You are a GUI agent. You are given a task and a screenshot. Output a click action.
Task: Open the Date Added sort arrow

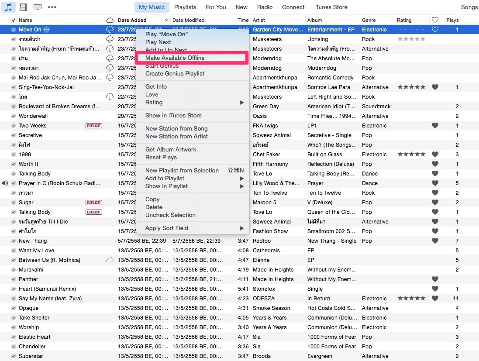[x=166, y=20]
